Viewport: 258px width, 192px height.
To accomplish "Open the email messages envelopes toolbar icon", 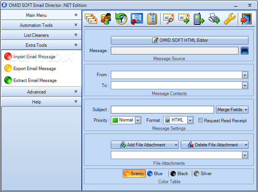I will coord(91,19).
